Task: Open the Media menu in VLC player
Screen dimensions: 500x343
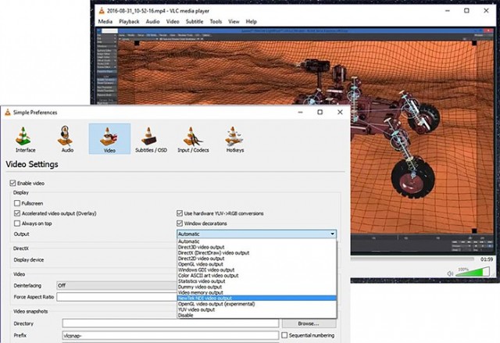Action: click(x=105, y=22)
